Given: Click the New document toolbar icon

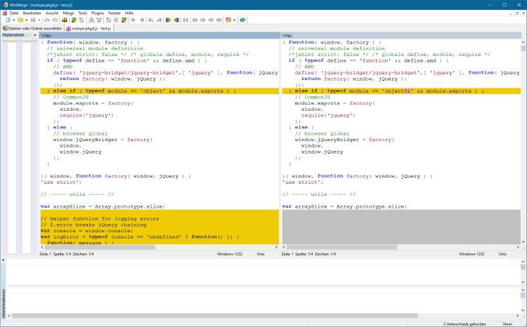Looking at the screenshot, I should pyautogui.click(x=7, y=20).
